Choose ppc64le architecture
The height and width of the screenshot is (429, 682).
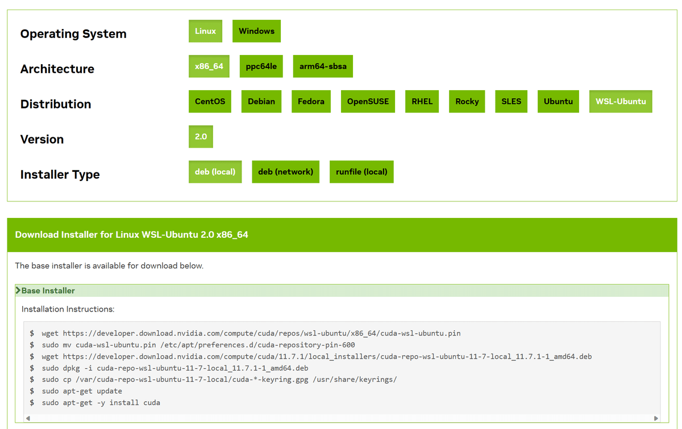click(x=261, y=66)
